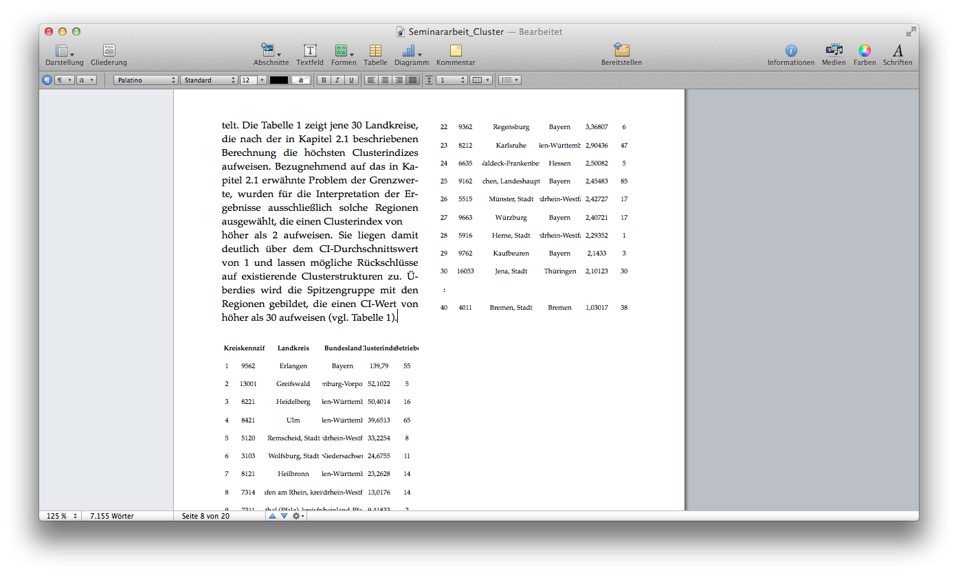Click the Seite 8 von 20 indicator
This screenshot has width=958, height=575.
click(x=205, y=515)
